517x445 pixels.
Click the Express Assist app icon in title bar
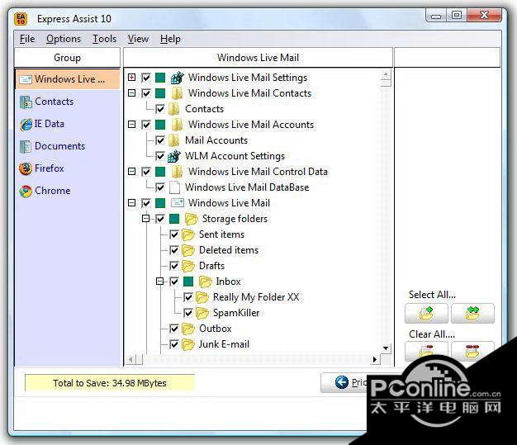[x=21, y=19]
